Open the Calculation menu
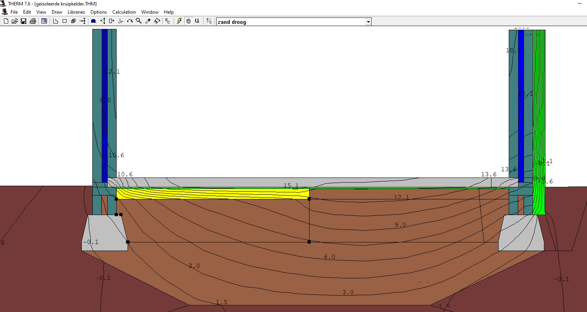Screen dimensions: 587x312 point(124,12)
